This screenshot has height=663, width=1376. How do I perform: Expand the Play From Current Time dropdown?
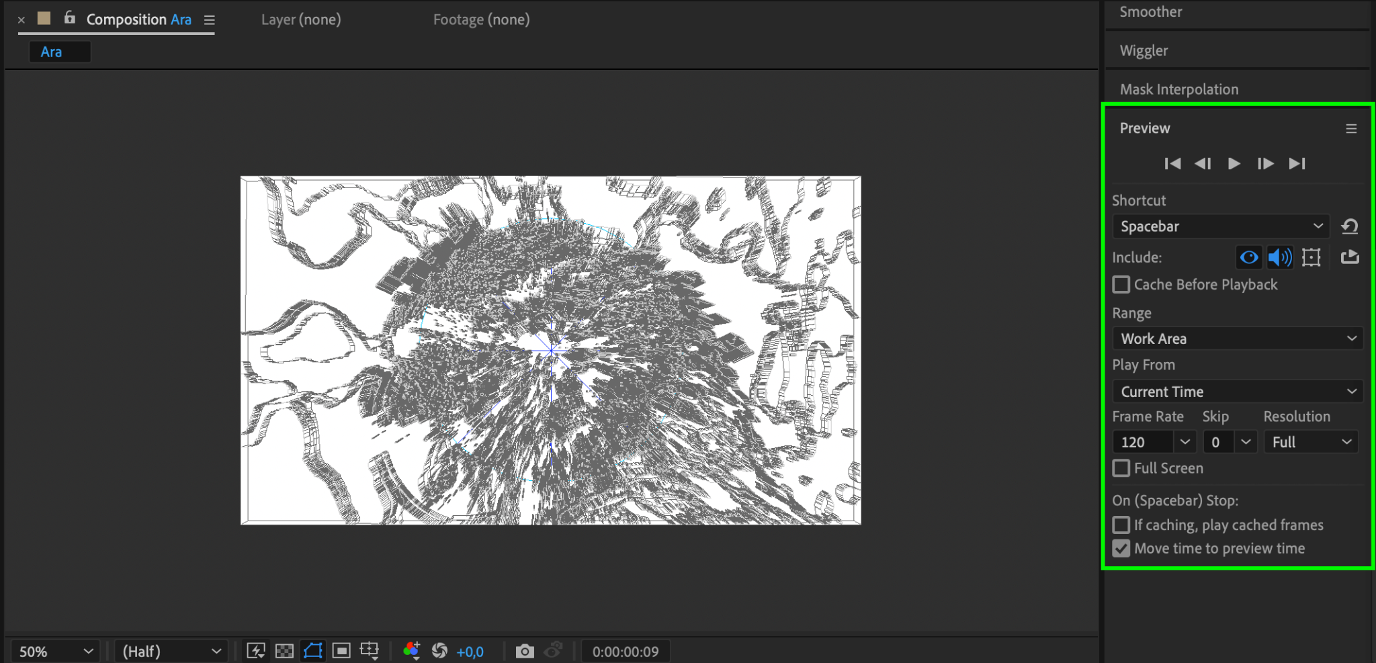[x=1238, y=392]
